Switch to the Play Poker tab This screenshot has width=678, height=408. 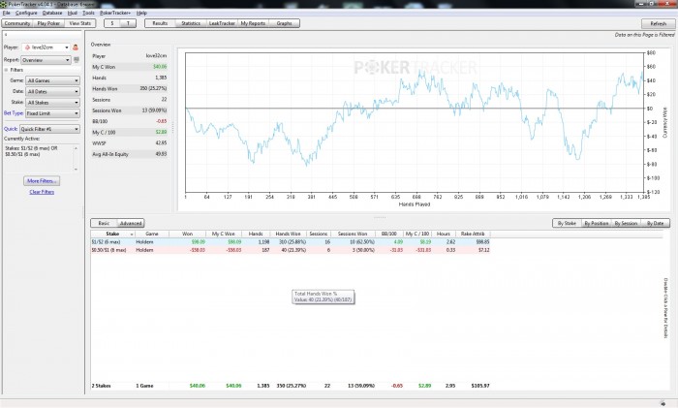(x=48, y=23)
